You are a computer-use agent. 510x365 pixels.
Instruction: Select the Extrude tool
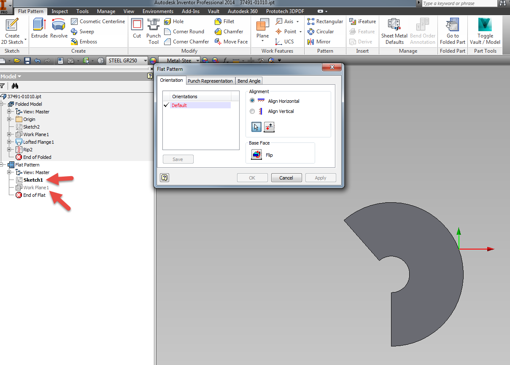click(x=39, y=28)
